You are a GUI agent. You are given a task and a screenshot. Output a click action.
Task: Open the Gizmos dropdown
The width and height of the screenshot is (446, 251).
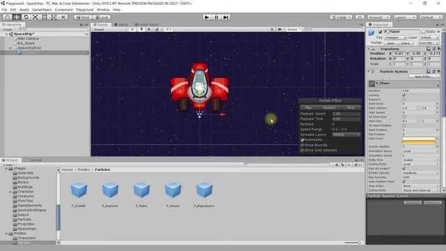coord(293,29)
